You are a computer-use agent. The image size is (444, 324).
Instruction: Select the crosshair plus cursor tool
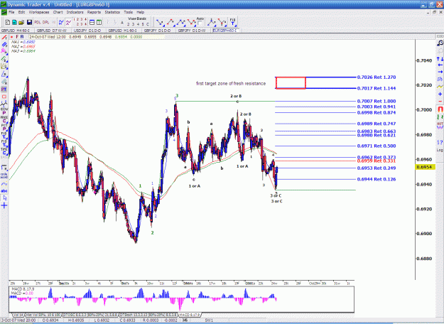4,205
